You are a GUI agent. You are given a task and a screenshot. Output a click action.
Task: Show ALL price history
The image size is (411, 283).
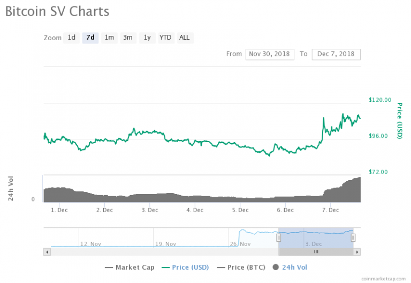pos(185,38)
